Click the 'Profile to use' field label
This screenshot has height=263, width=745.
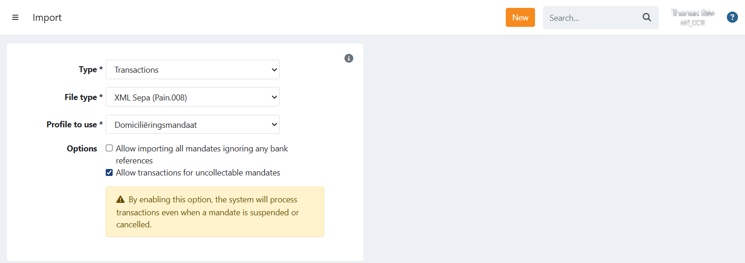(x=71, y=125)
